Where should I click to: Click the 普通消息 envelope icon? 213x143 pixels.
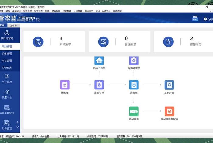(x=103, y=42)
